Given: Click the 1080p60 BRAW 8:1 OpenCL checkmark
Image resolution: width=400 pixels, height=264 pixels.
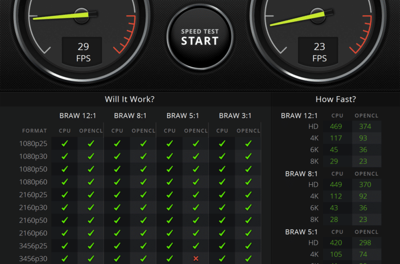Looking at the screenshot, I should 144,182.
